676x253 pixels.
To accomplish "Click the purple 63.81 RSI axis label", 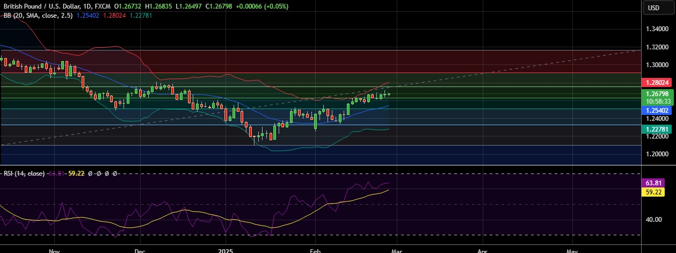I will [x=652, y=183].
